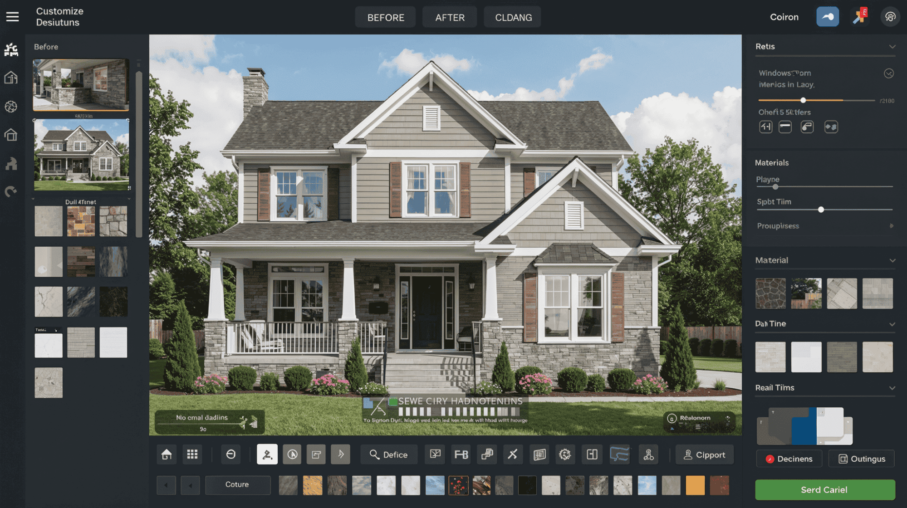Click the grid view icon next to home
Image resolution: width=907 pixels, height=508 pixels.
(192, 454)
